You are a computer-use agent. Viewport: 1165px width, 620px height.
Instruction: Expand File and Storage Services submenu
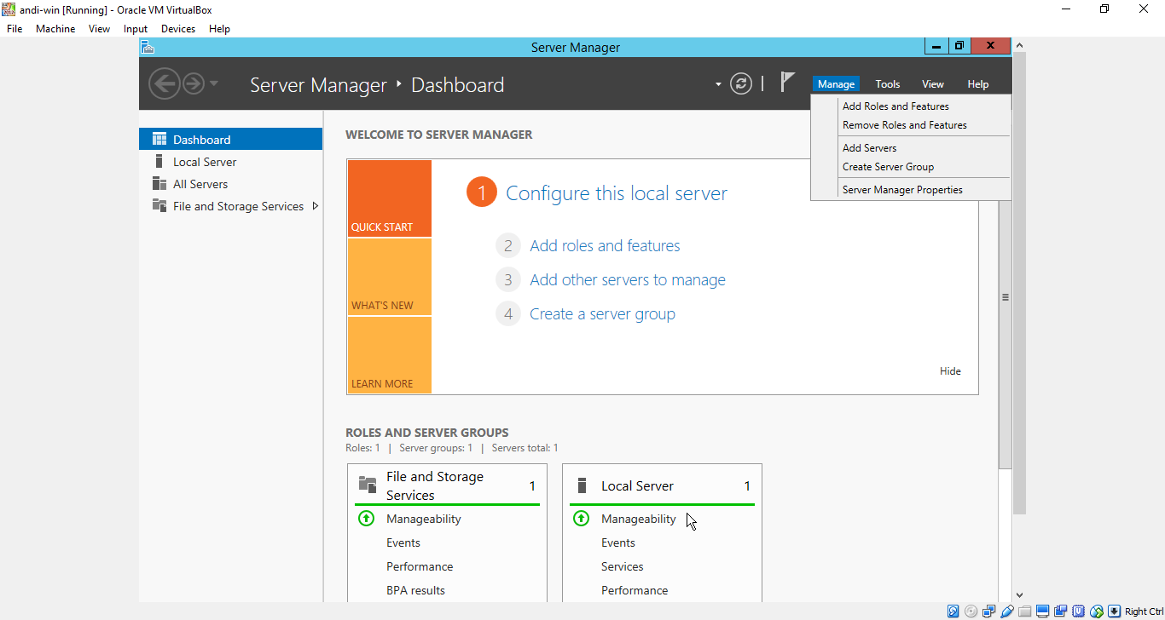tap(316, 206)
